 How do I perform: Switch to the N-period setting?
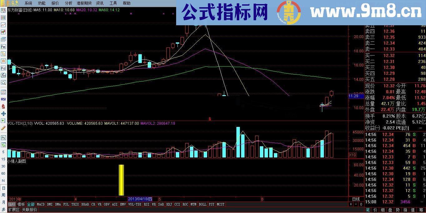3,181
